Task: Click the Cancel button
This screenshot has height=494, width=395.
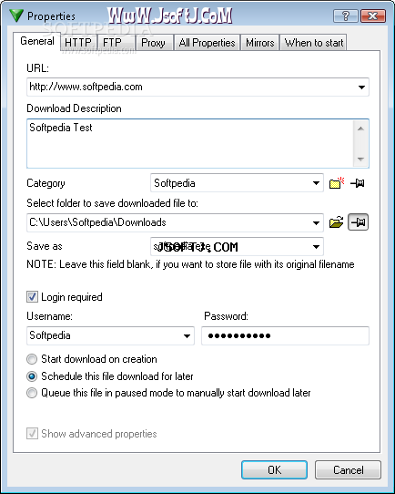Action: click(349, 469)
